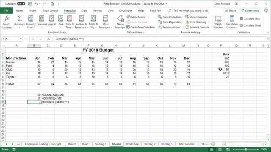Open the Watch Window
Viewport: 271px width, 152px height.
[x=218, y=22]
